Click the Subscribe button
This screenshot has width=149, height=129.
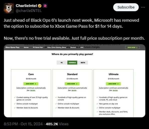coord(126,7)
